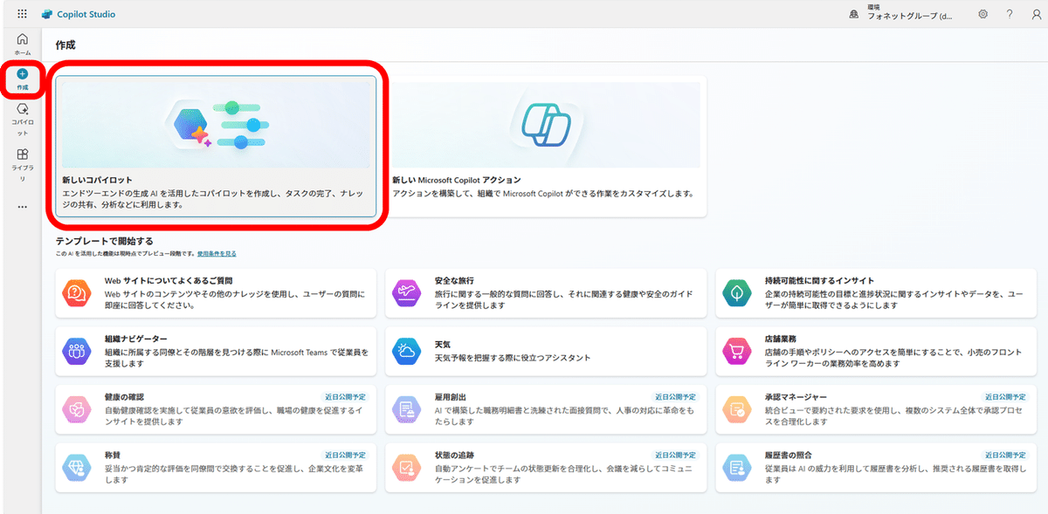Click the Web サイトについてよくあるご質問 template icon
Screen dimensions: 1048x514
[x=76, y=294]
